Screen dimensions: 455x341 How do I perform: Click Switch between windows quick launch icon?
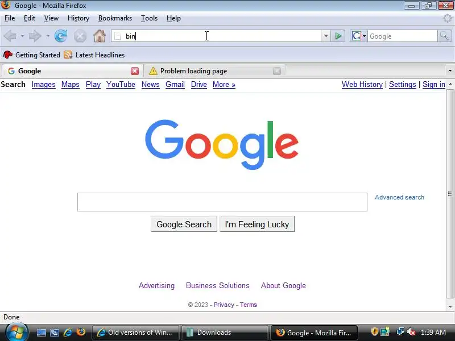[55, 332]
